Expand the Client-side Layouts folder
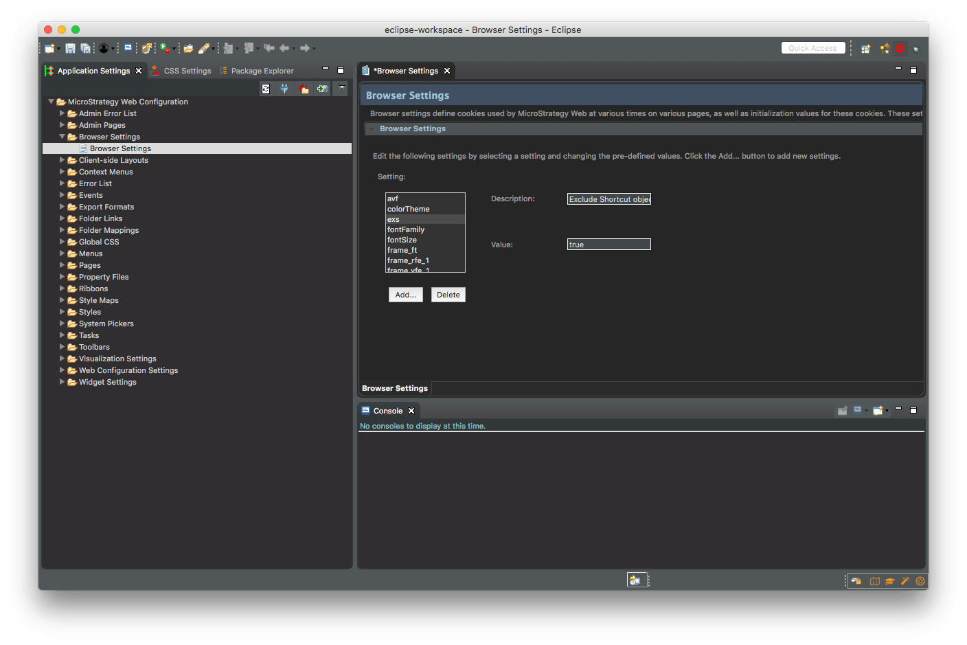The height and width of the screenshot is (645, 967). [62, 160]
